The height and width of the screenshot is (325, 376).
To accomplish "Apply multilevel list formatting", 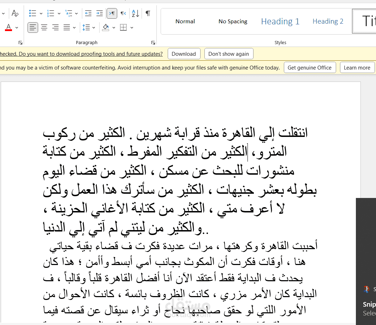I will (x=69, y=13).
